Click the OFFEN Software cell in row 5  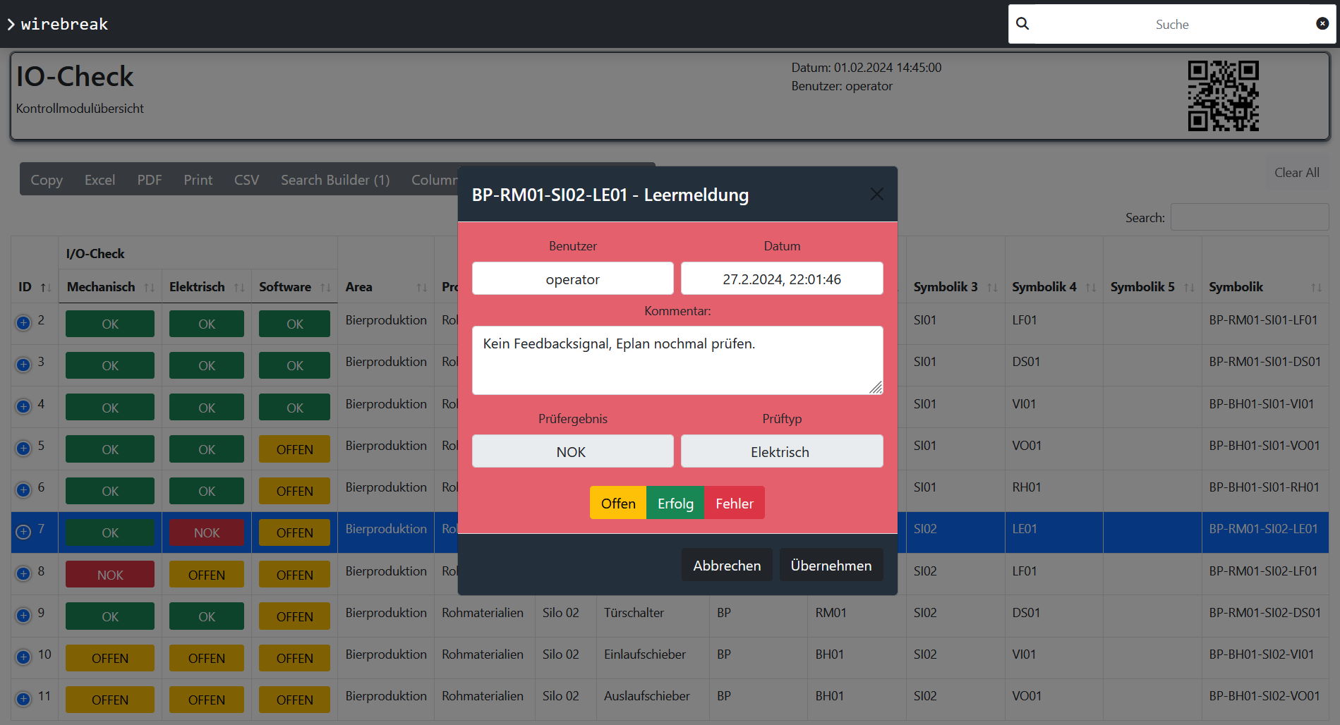294,449
